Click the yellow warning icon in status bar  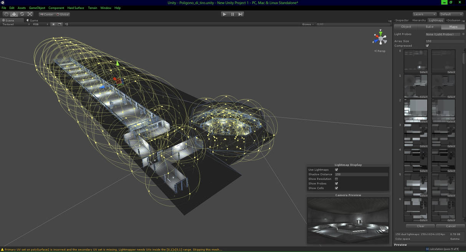(x=2, y=249)
